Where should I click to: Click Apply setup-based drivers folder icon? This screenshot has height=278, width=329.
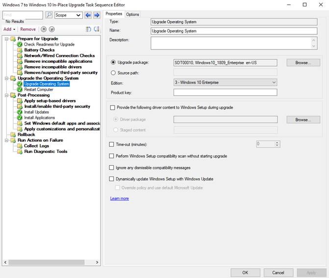click(x=20, y=101)
